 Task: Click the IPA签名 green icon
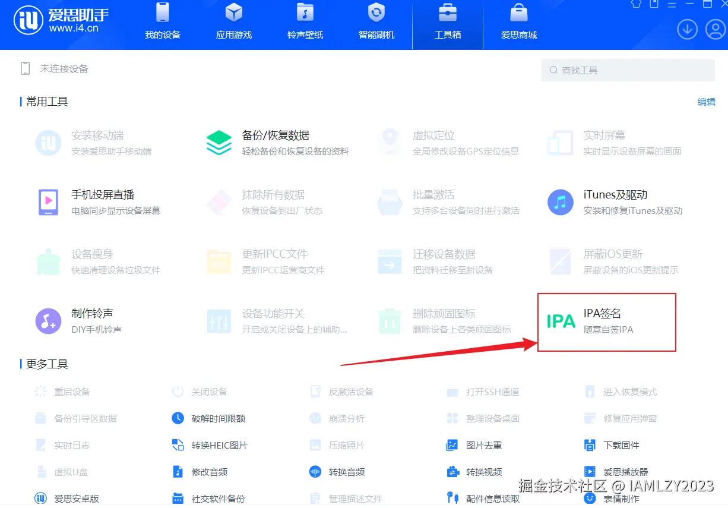pyautogui.click(x=561, y=321)
